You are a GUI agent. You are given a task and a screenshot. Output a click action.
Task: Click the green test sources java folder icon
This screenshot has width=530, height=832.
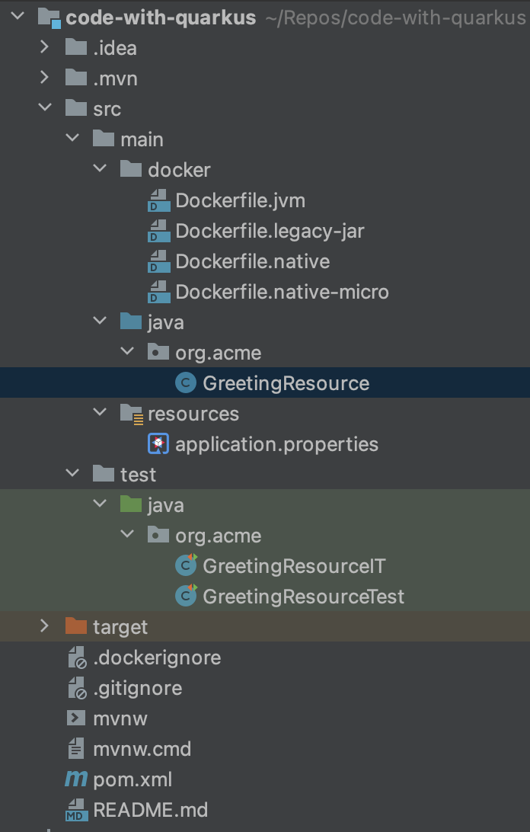coord(131,504)
